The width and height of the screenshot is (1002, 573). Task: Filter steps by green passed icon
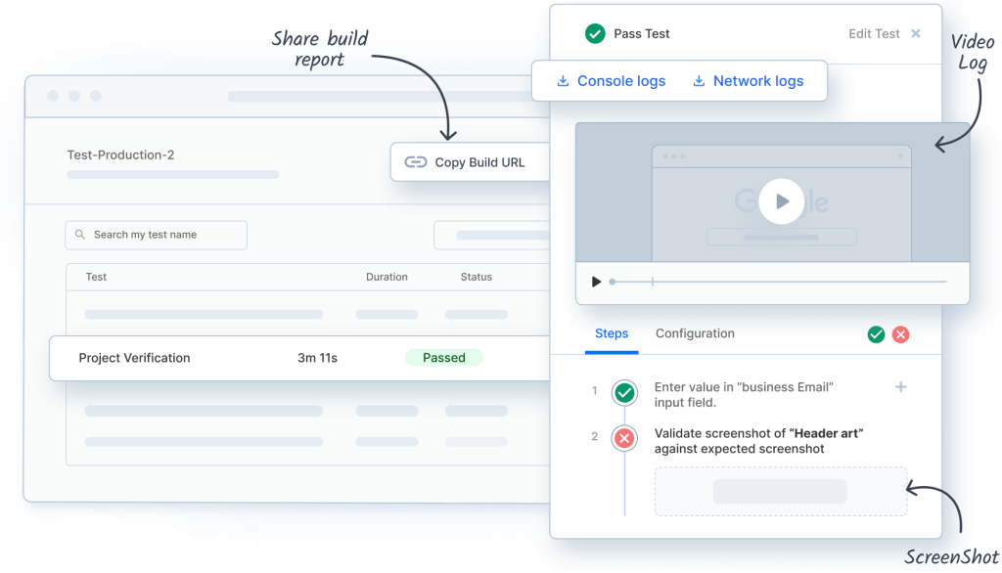click(x=876, y=334)
